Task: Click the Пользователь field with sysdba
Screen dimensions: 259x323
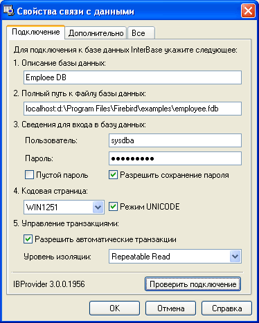Action: [175, 140]
